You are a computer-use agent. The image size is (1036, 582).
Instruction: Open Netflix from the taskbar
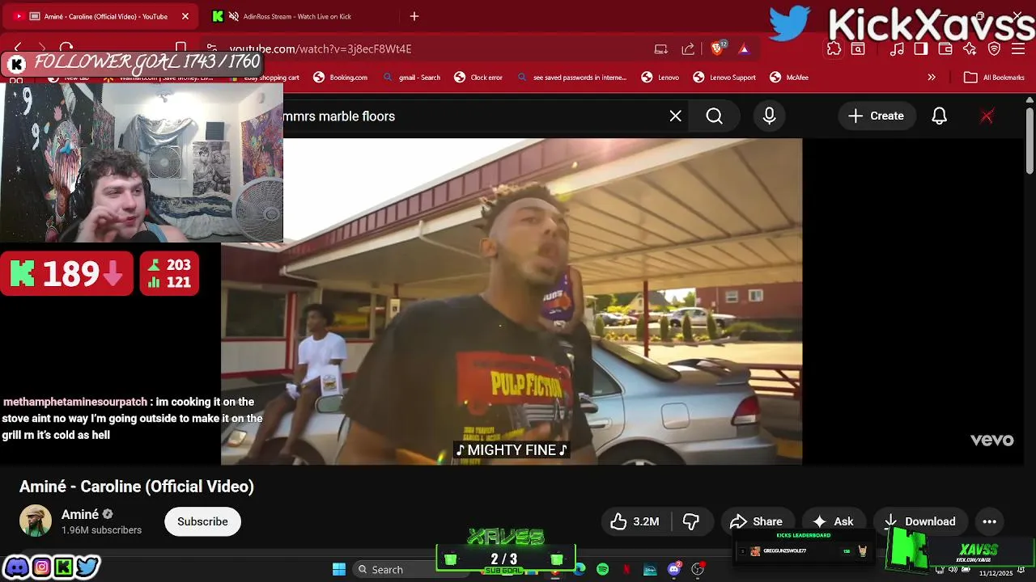(626, 570)
